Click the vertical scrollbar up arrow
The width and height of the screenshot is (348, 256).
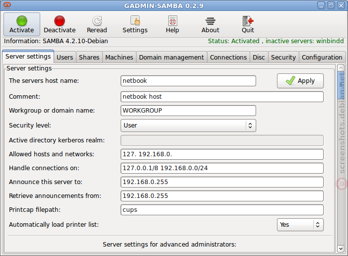pos(341,67)
